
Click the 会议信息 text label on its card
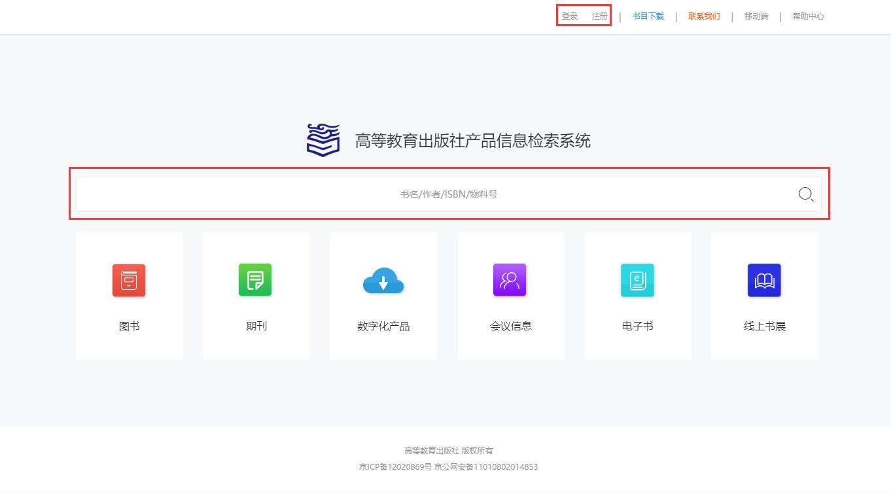click(510, 326)
